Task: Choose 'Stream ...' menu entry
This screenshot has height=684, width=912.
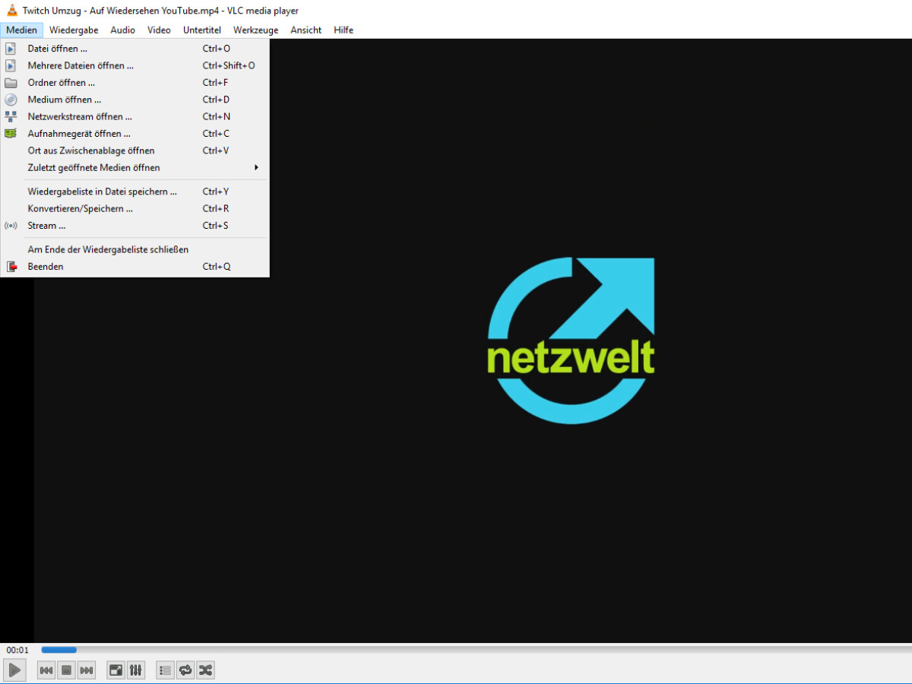Action: tap(135, 226)
